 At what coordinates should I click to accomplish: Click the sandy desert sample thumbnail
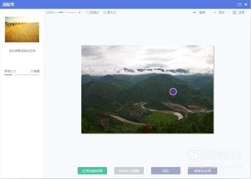(x=22, y=29)
